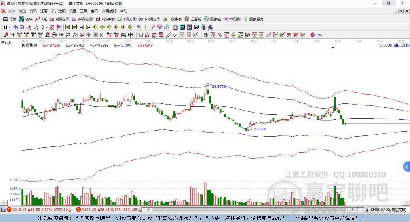410x222 pixels.
Task: Open the 设置 menu
Action: 73,11
